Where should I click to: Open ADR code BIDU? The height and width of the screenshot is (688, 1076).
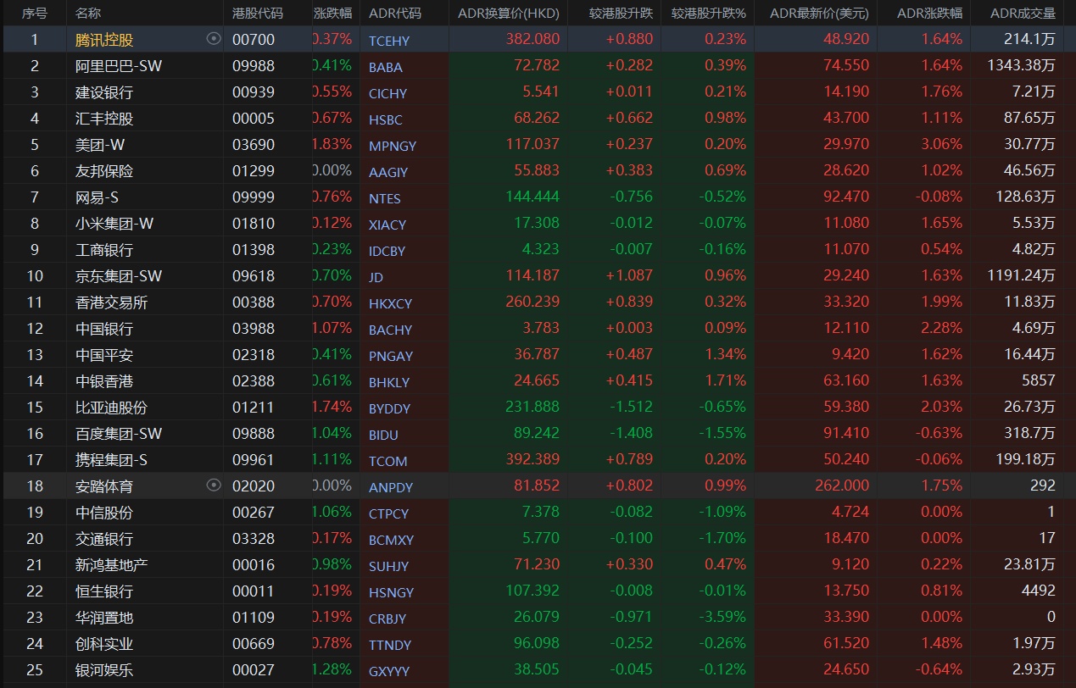click(383, 434)
